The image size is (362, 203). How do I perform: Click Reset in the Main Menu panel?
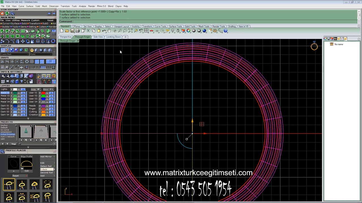[x=50, y=20]
